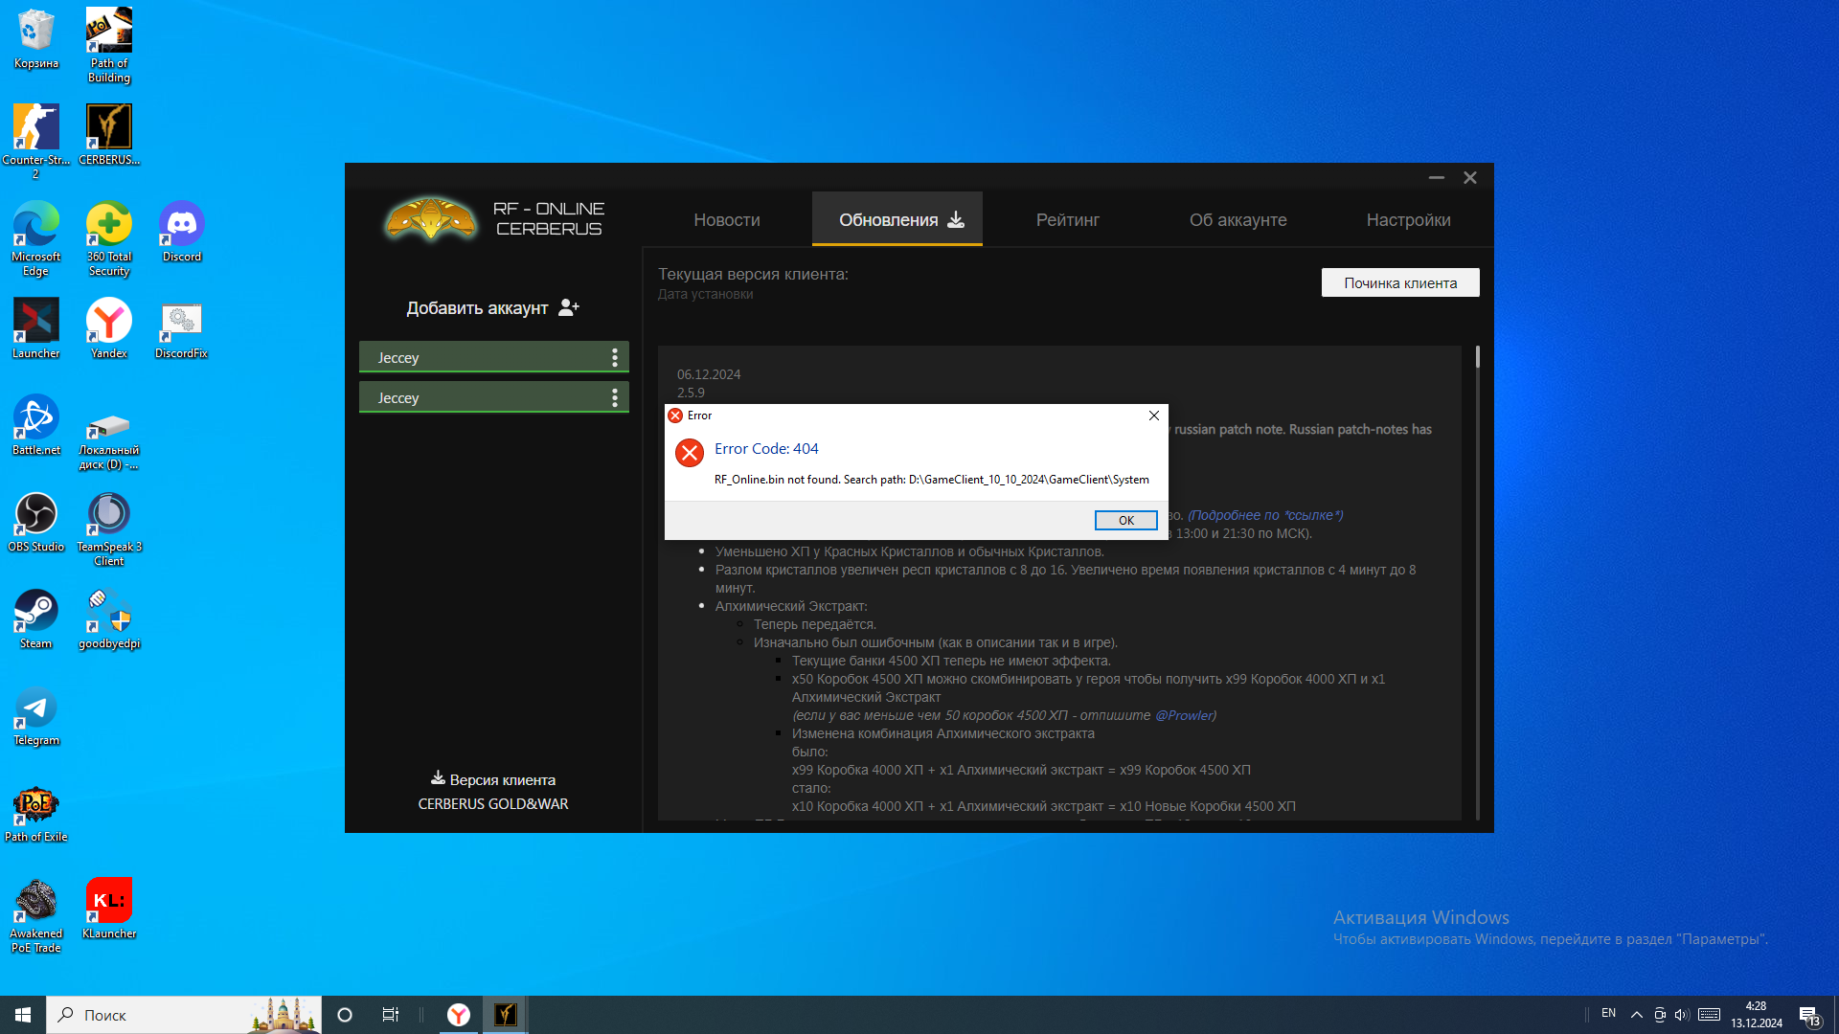Viewport: 1839px width, 1034px height.
Task: Open options menu for first Jeccey account
Action: coord(615,357)
